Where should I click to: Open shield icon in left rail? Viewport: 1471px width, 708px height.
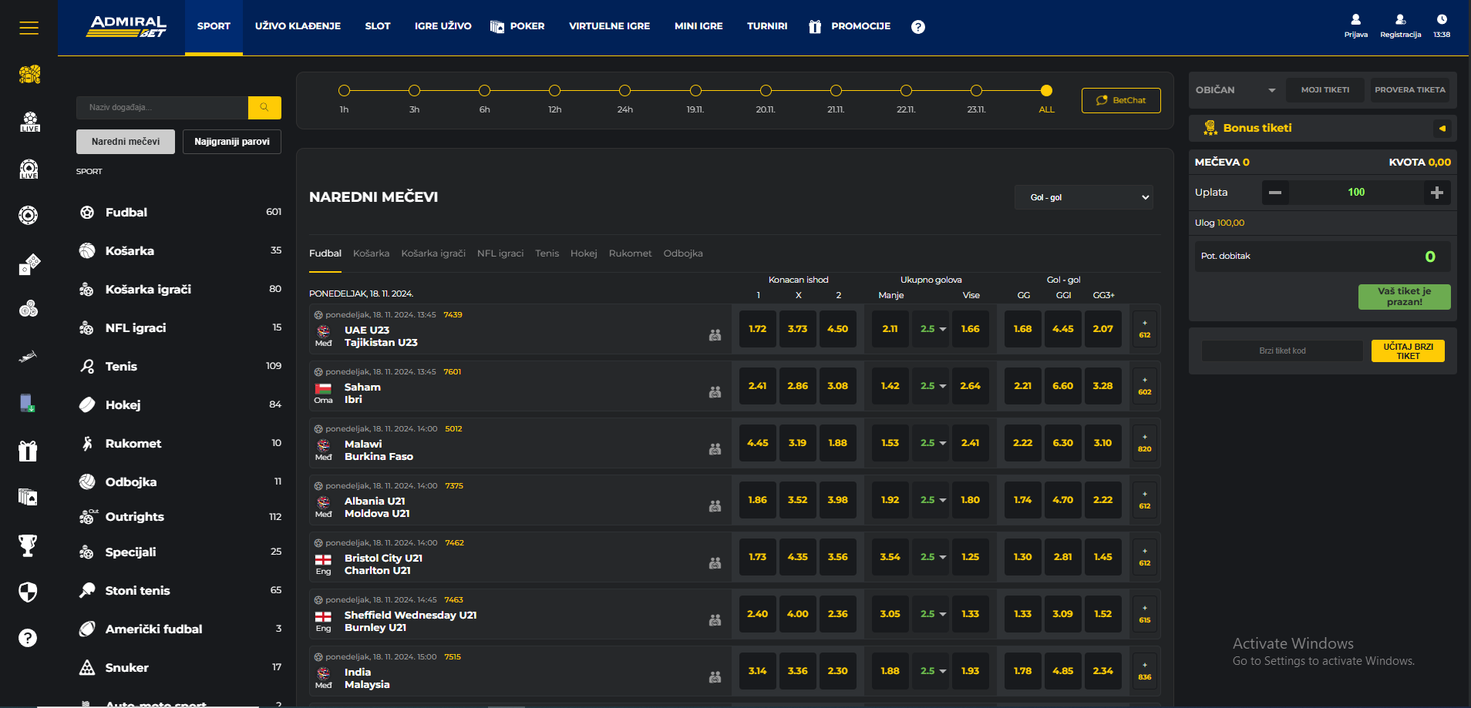pos(28,592)
